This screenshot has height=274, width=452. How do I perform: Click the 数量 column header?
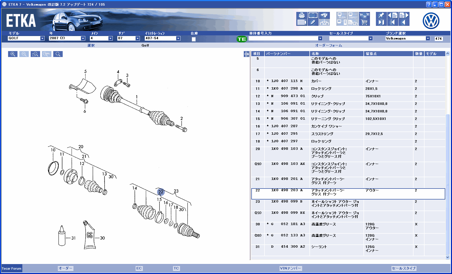click(419, 54)
